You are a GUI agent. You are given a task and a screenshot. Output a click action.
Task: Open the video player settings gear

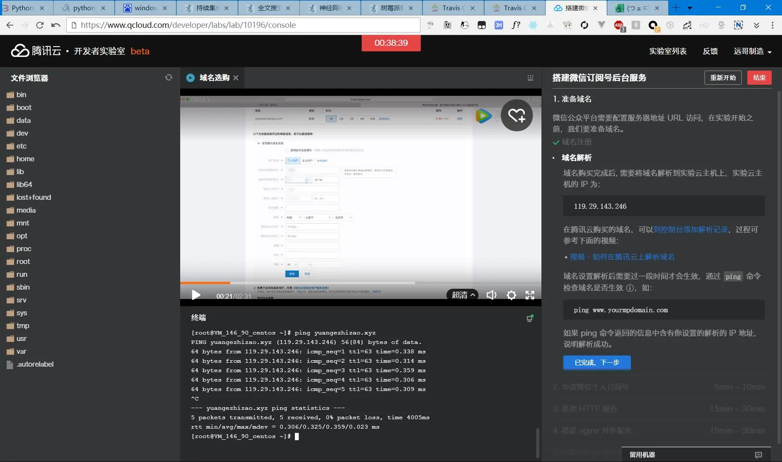[x=511, y=295]
